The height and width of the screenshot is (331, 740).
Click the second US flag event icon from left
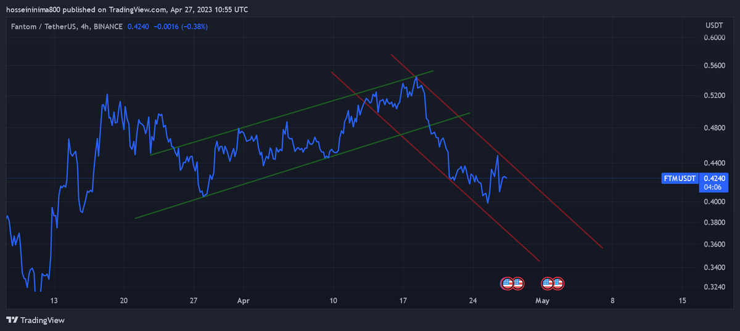(x=517, y=284)
